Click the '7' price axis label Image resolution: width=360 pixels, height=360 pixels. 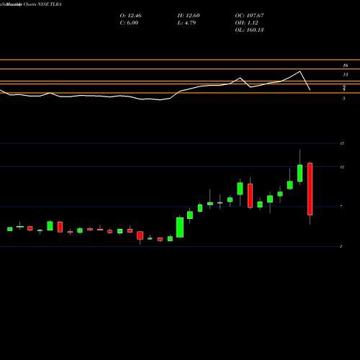click(341, 207)
